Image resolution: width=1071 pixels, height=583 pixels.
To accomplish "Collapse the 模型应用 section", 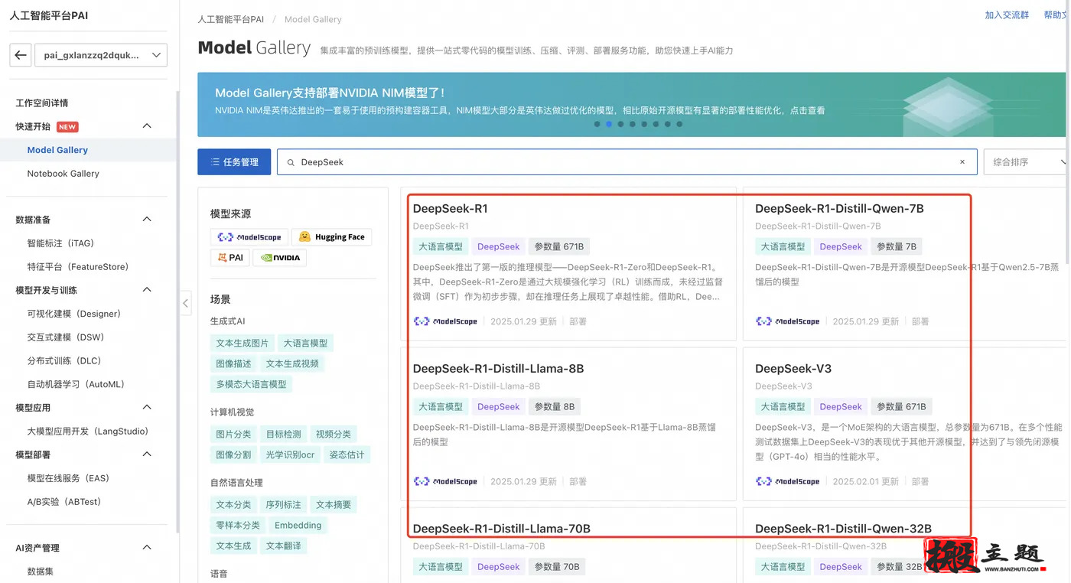I will 147,408.
